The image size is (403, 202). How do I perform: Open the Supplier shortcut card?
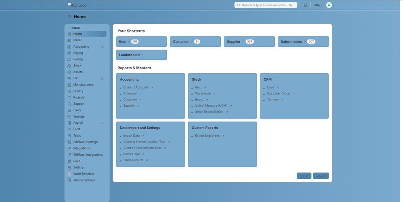pyautogui.click(x=249, y=42)
